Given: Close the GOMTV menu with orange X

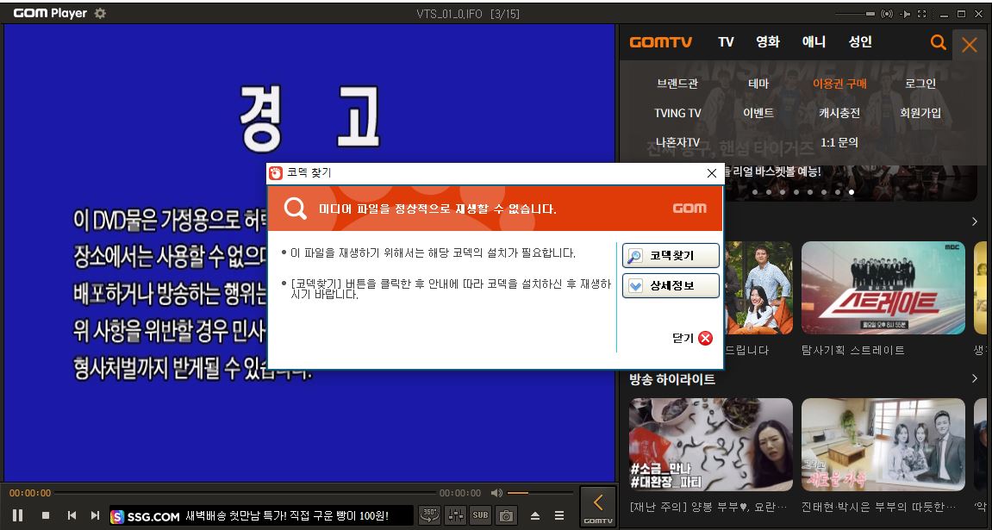Looking at the screenshot, I should point(970,44).
